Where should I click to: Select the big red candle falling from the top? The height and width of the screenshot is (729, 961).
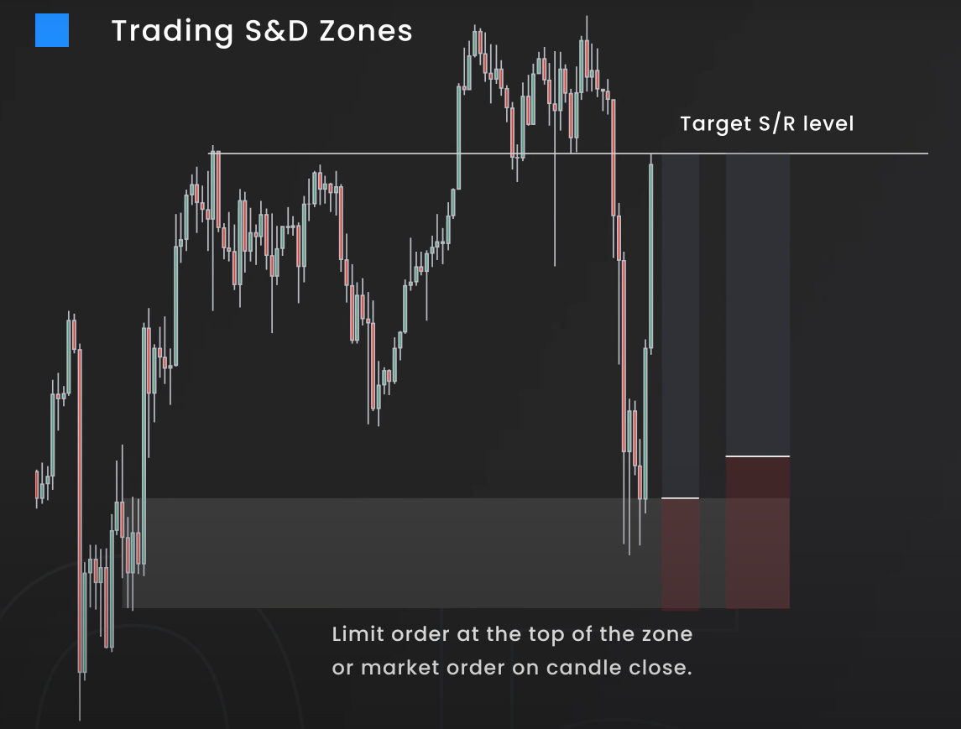coord(614,158)
